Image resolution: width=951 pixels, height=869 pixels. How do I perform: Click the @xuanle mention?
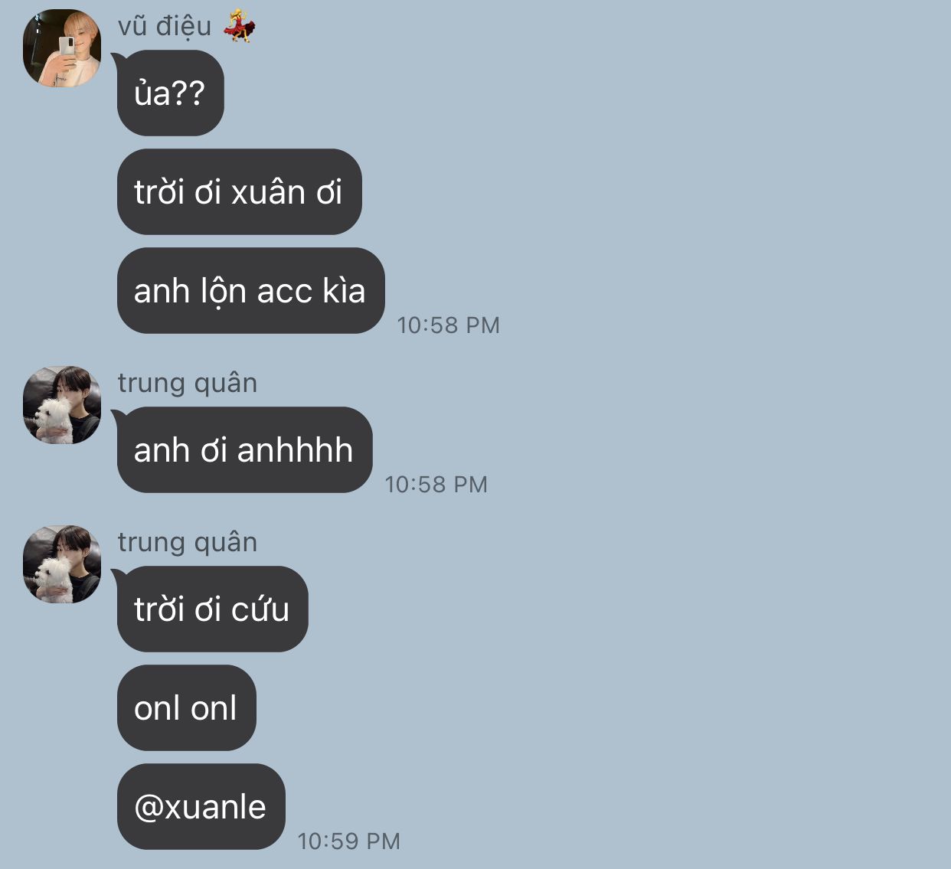(x=201, y=806)
